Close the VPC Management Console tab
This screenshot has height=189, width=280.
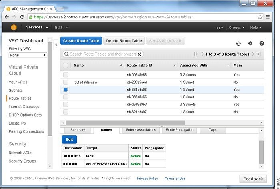pos(52,9)
